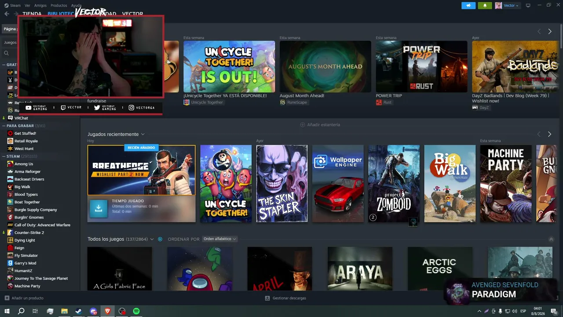Open the Wallpaper Engine cover
This screenshot has height=317, width=563.
click(x=338, y=184)
